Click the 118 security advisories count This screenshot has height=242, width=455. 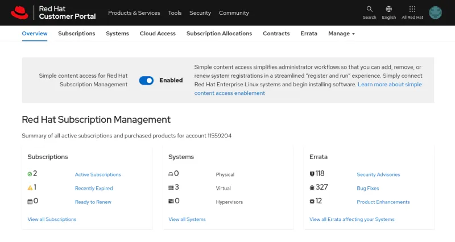(320, 173)
